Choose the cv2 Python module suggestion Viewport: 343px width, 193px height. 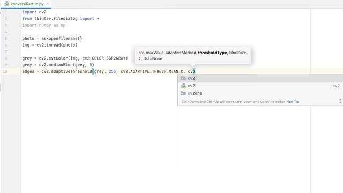(260, 86)
